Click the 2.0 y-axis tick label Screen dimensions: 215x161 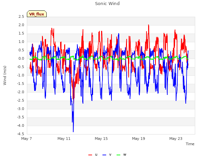coord(21,25)
